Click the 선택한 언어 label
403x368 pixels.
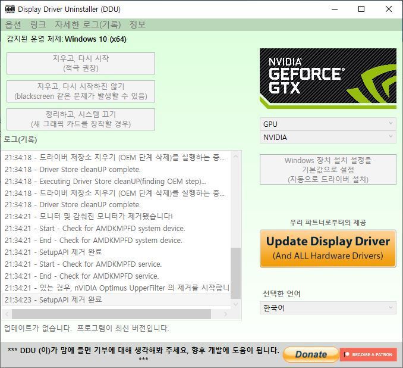coord(282,294)
